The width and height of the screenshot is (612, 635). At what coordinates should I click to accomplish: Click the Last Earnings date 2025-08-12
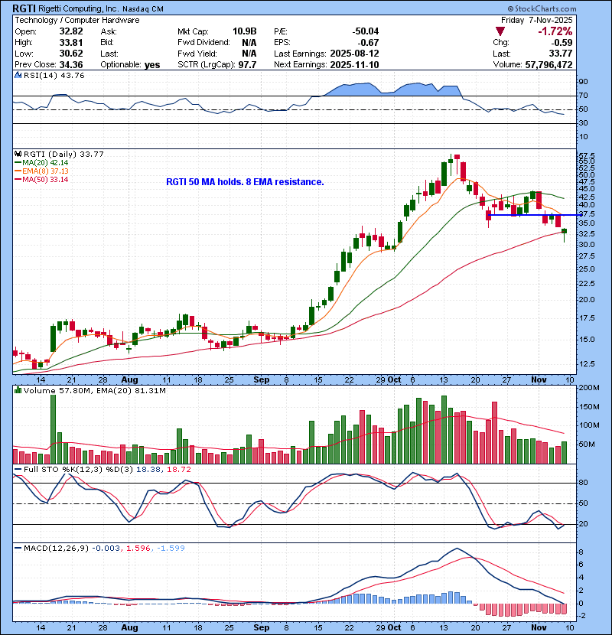coord(354,54)
